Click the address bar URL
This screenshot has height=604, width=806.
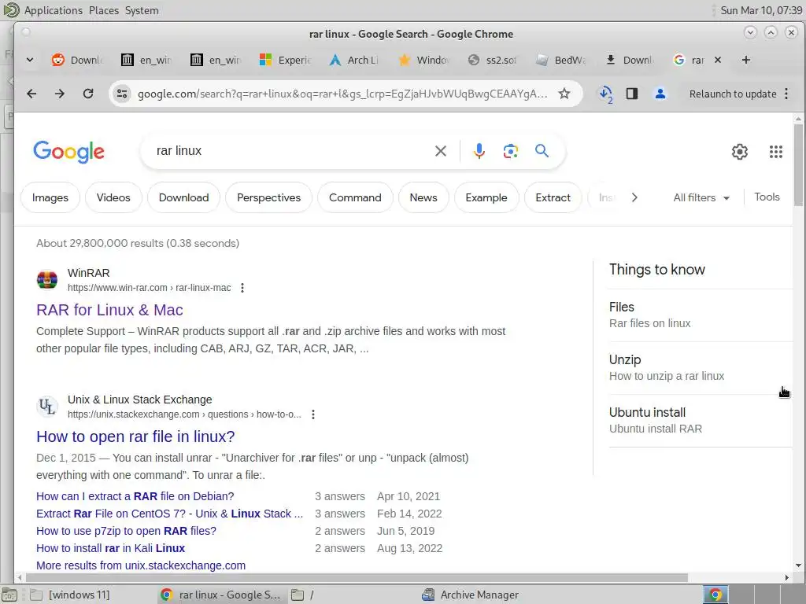click(x=342, y=94)
